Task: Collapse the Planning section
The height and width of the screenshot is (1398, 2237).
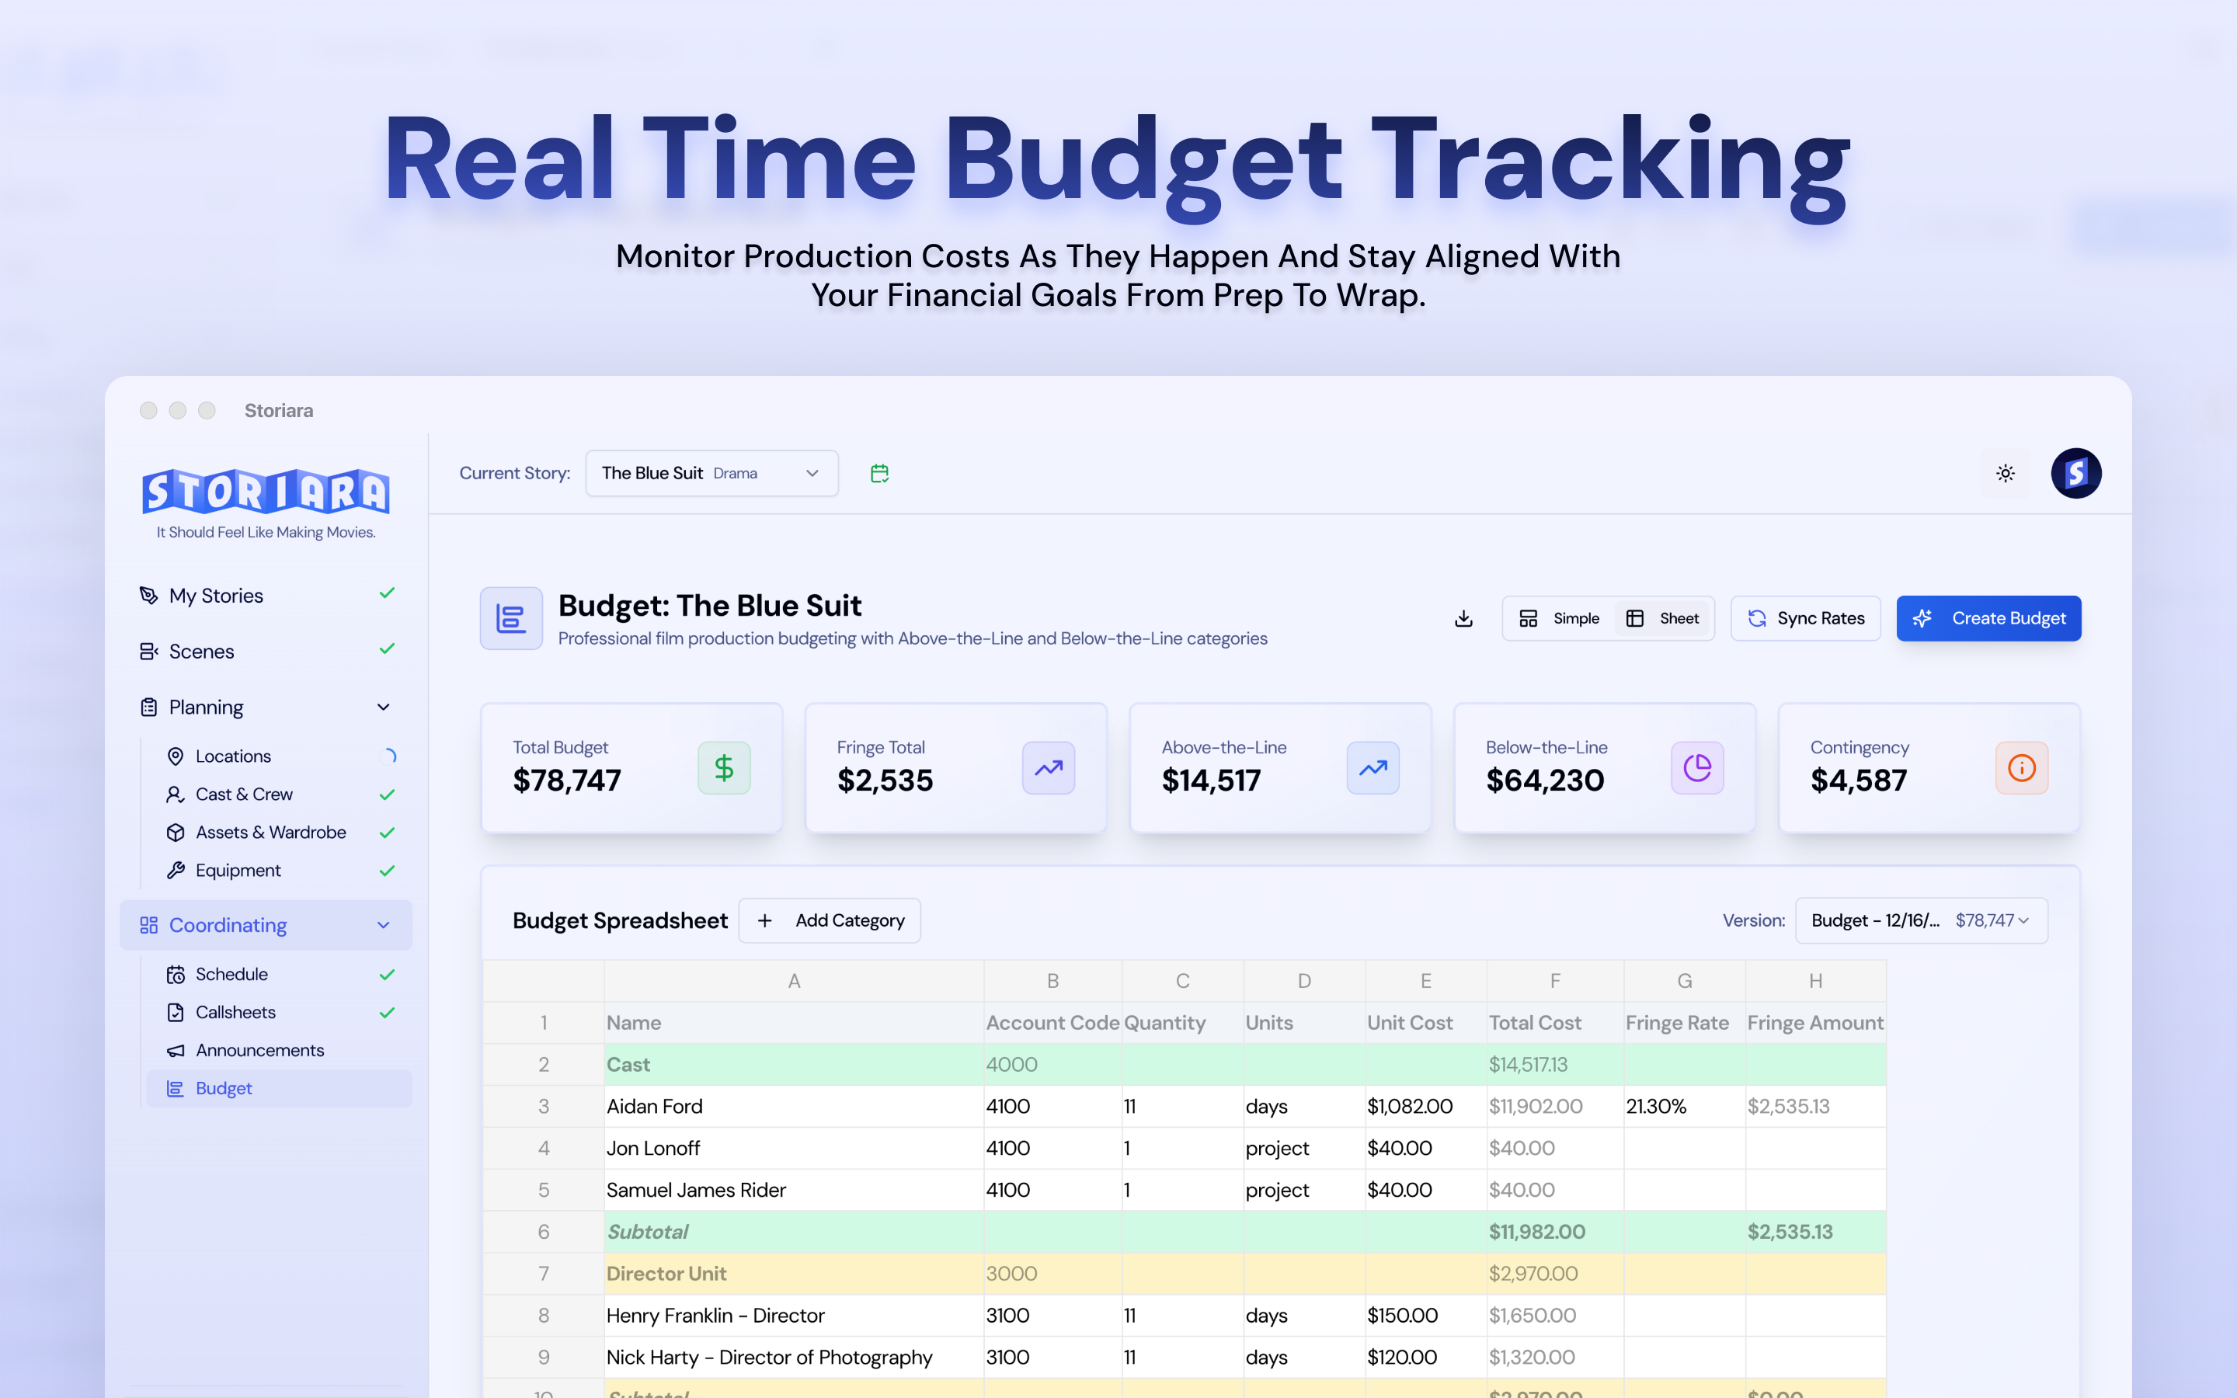Action: tap(384, 708)
